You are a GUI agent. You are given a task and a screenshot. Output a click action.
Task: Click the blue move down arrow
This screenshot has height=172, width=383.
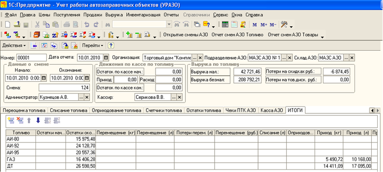(38, 120)
